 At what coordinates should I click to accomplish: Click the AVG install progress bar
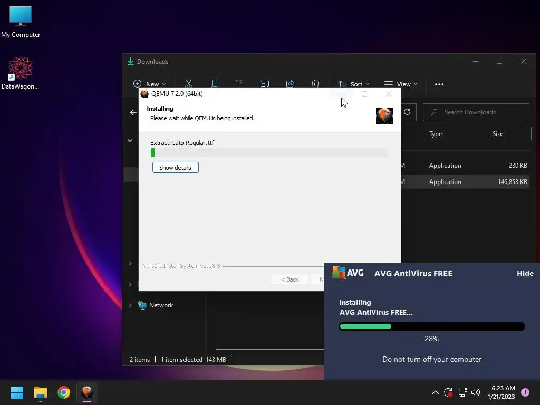tap(432, 326)
